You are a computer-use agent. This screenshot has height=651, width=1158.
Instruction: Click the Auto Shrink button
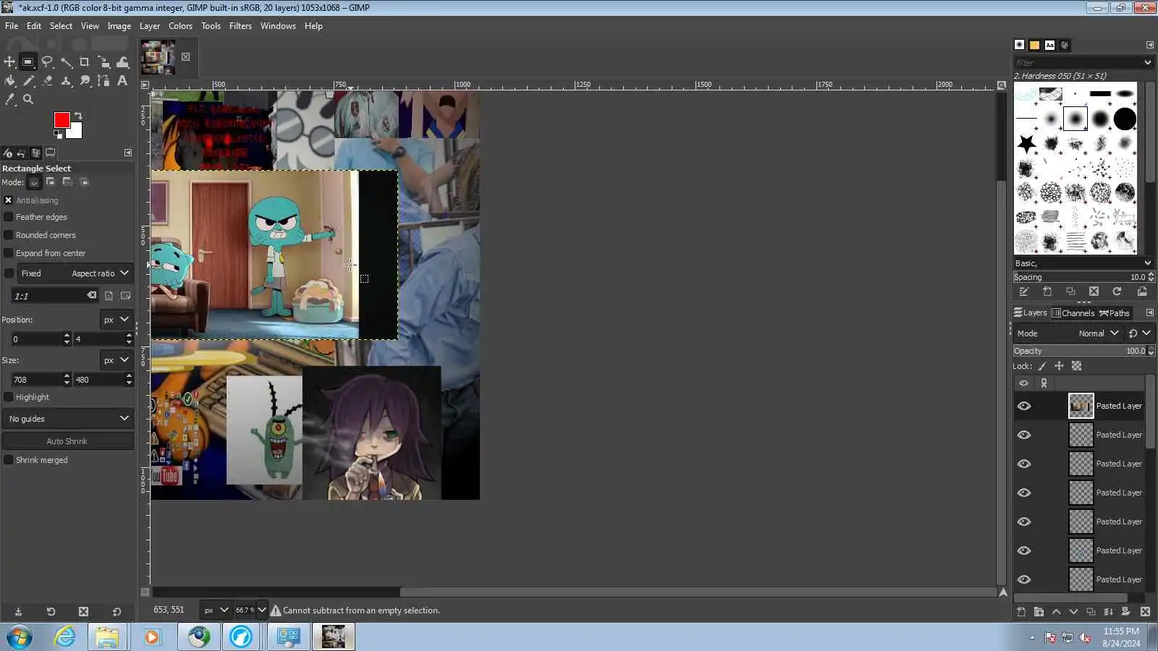[67, 441]
